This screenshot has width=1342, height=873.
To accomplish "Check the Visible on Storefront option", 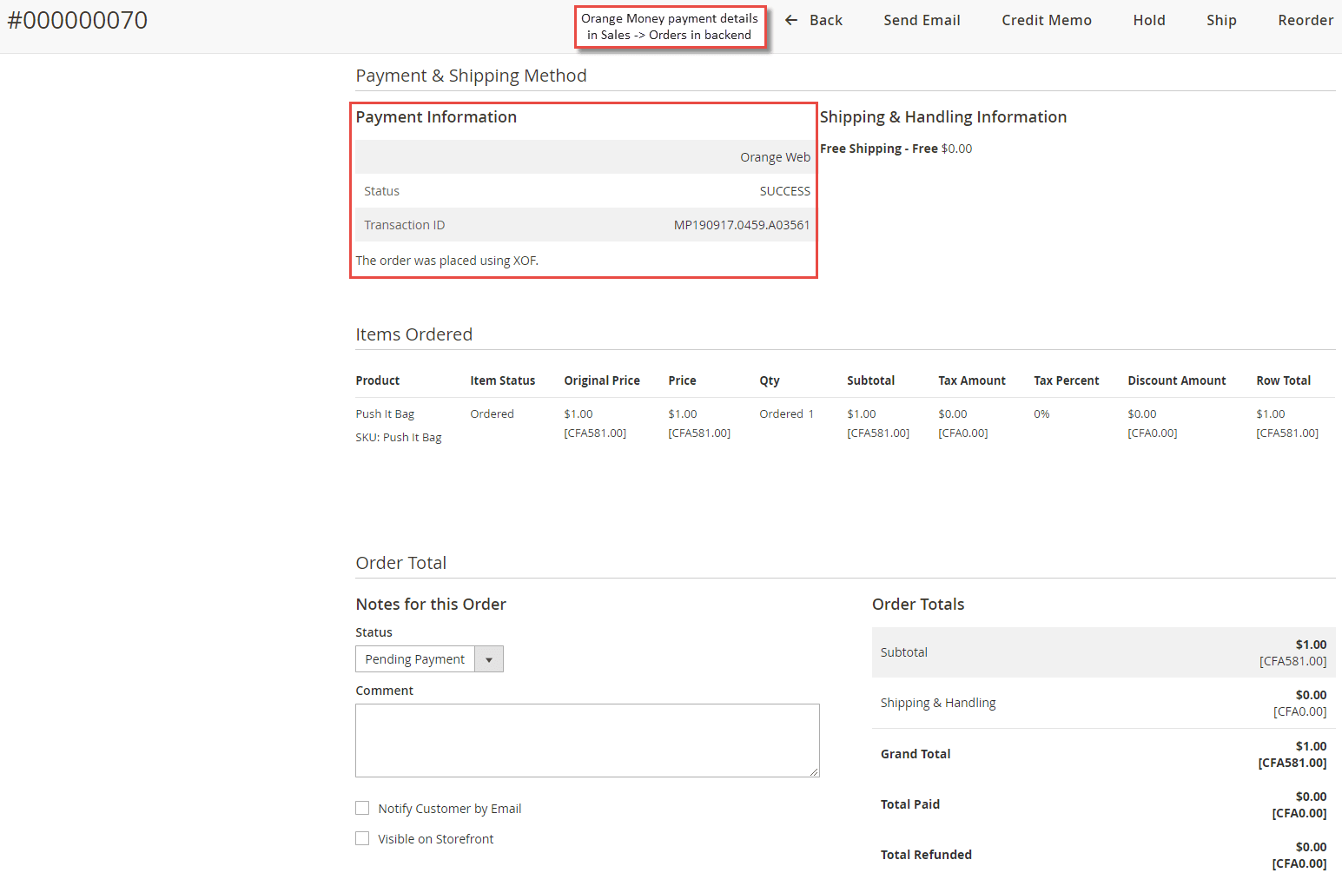I will click(x=362, y=838).
